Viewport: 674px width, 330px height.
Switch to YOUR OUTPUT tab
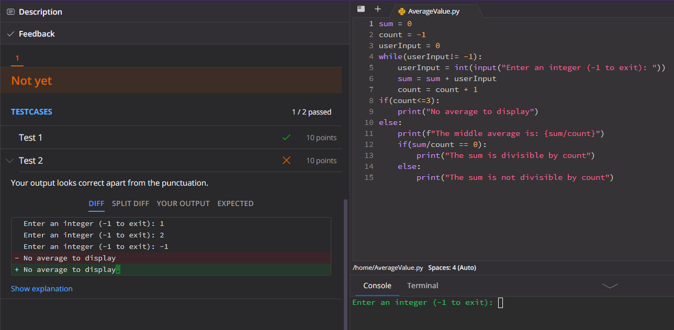(x=183, y=203)
